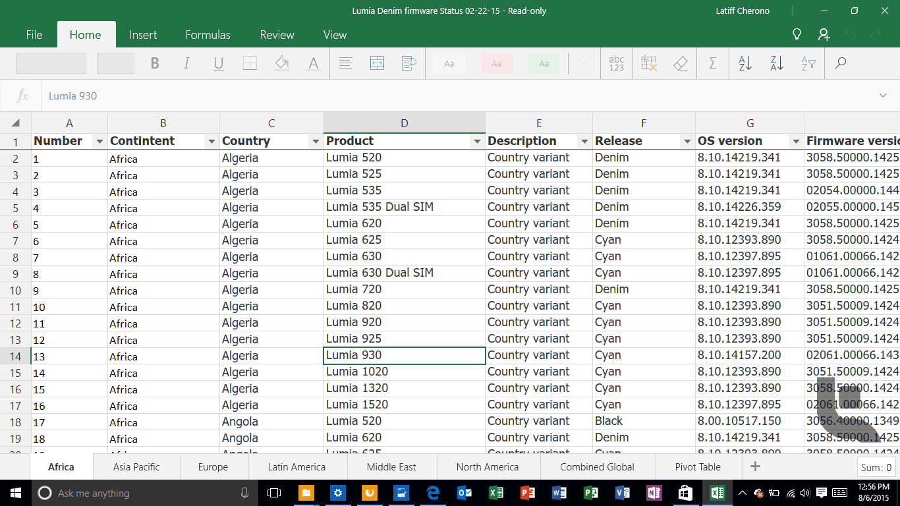Expand the cell styles gallery
This screenshot has width=900, height=506.
click(x=583, y=63)
